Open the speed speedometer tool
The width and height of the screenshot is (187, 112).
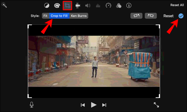point(108,6)
